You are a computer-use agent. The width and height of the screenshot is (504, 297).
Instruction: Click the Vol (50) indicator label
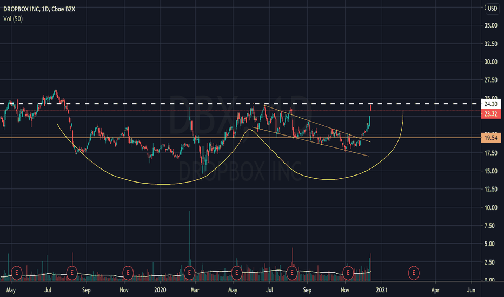[x=13, y=18]
